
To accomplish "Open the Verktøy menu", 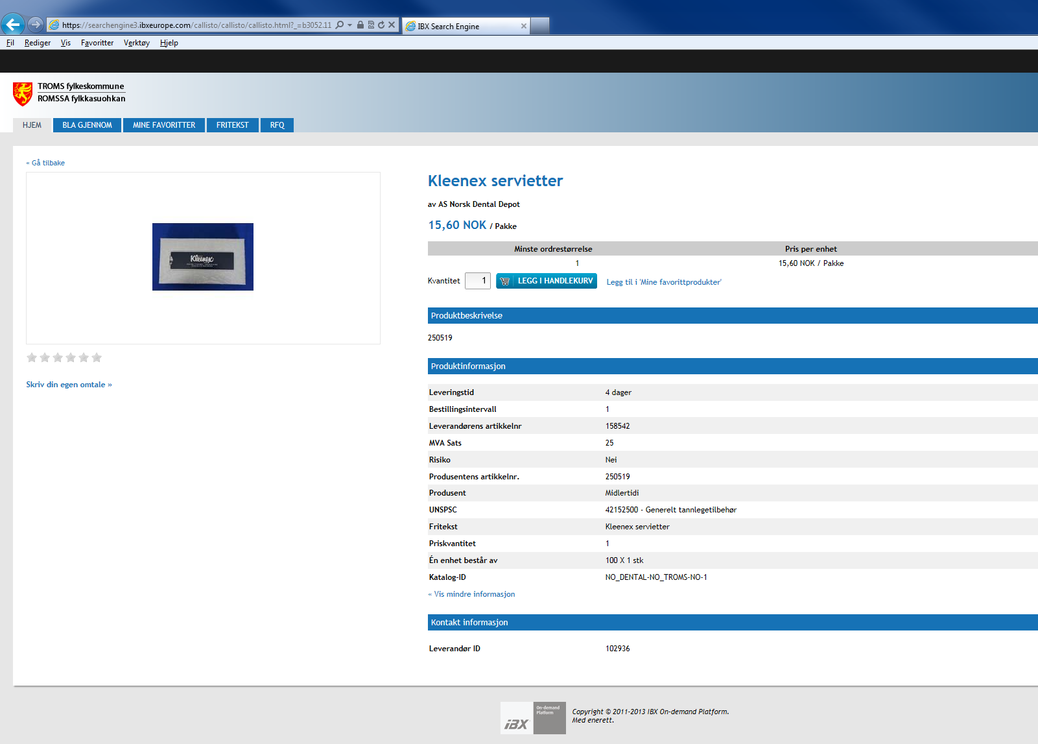I will (137, 43).
